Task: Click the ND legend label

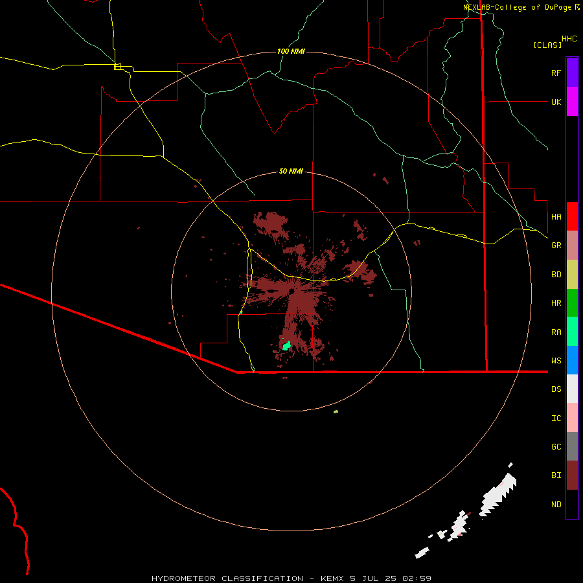Action: [556, 505]
